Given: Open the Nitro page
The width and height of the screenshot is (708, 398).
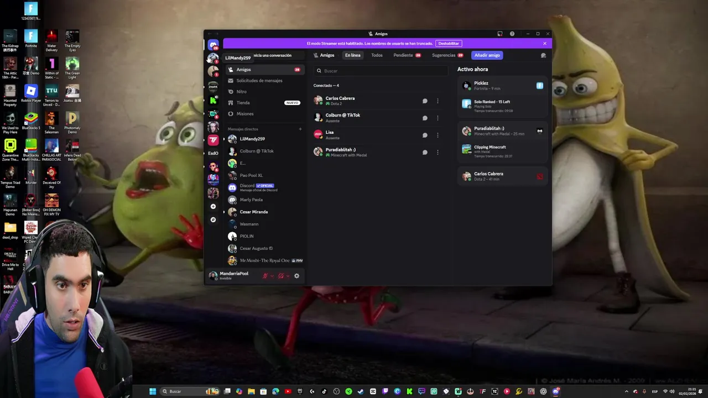Looking at the screenshot, I should click(x=264, y=92).
